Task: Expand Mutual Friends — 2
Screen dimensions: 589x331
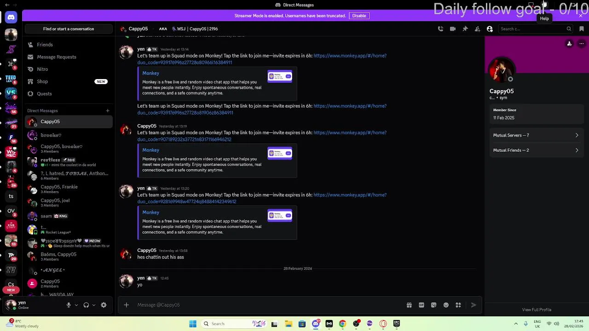Action: click(536, 150)
